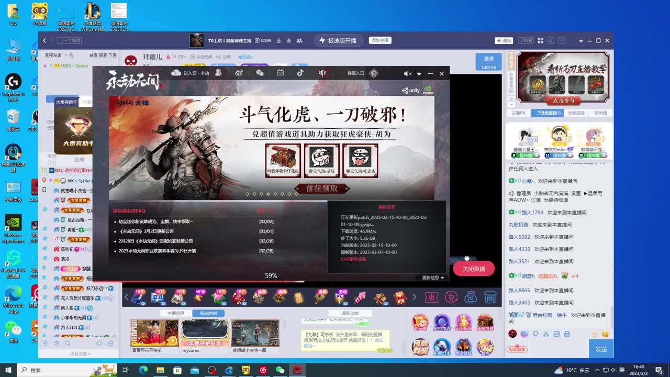Click the taskbar search box
670x377 pixels.
(x=67, y=370)
